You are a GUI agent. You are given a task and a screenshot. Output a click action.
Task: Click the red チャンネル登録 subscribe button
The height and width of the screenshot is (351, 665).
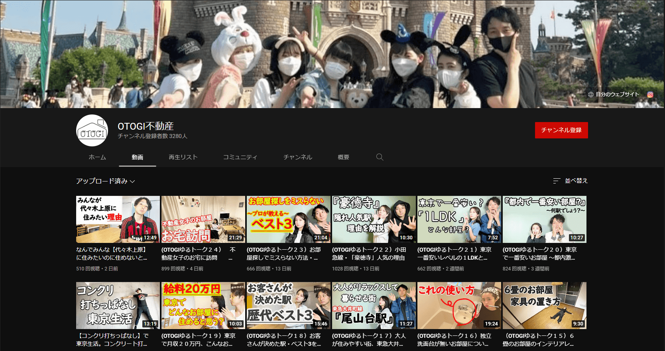click(561, 130)
